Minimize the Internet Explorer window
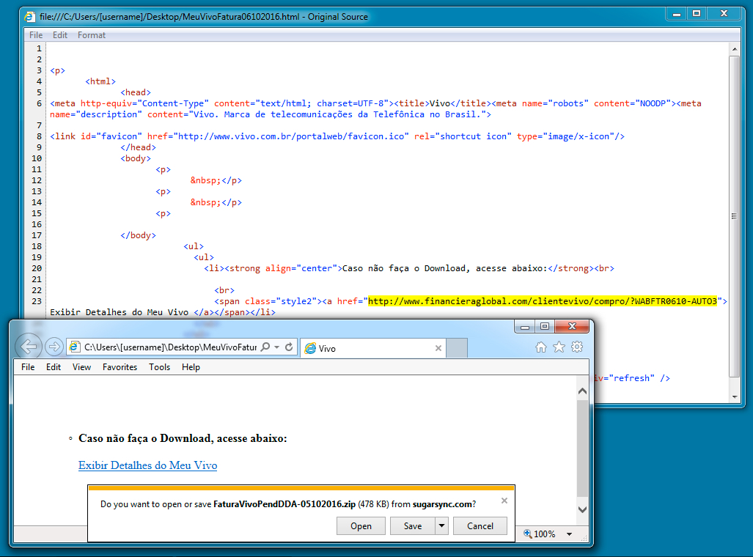Viewport: 753px width, 557px height. click(525, 327)
